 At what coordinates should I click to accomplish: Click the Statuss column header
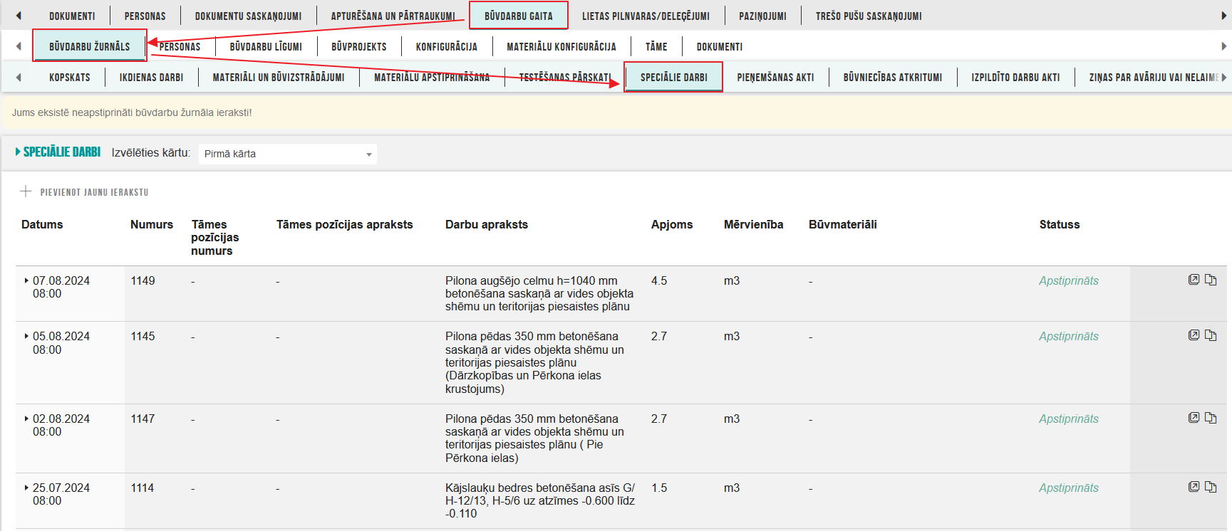pyautogui.click(x=1060, y=224)
